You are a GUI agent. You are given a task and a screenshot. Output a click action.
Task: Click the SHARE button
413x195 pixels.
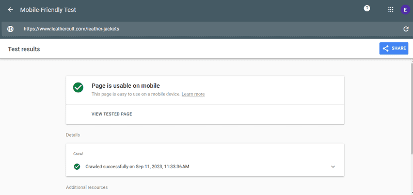coord(394,48)
